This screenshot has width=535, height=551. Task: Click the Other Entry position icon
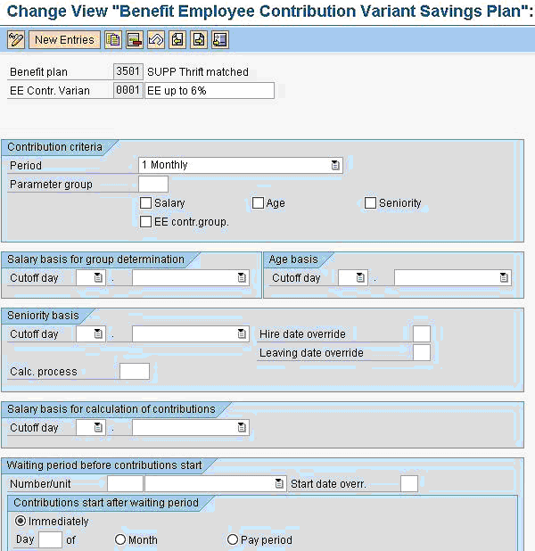pos(219,40)
